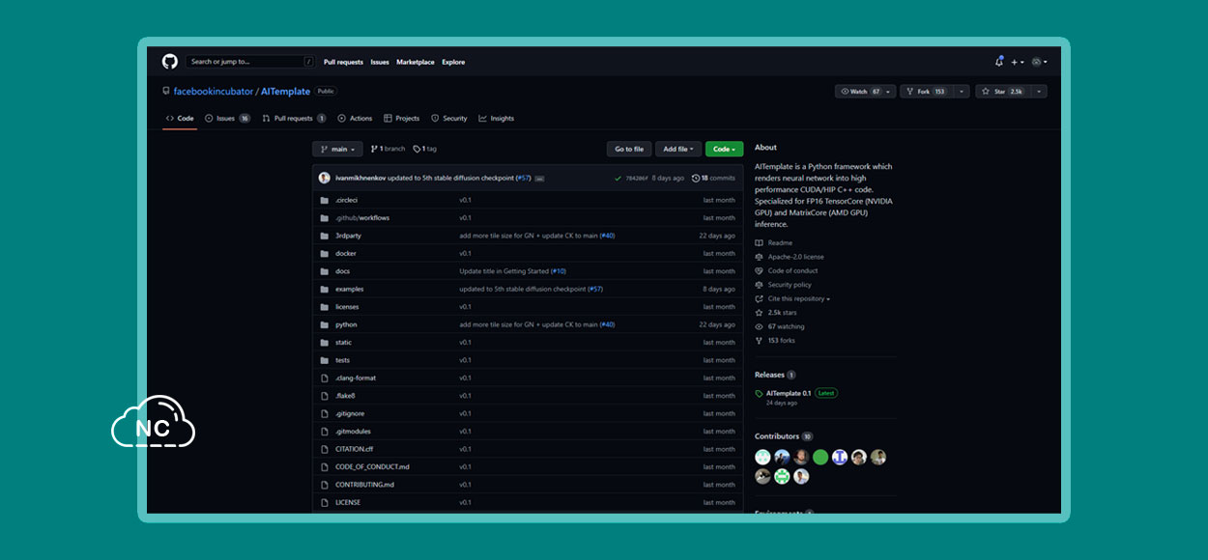Expand Cite this repository dropdown
The height and width of the screenshot is (560, 1208).
[792, 299]
